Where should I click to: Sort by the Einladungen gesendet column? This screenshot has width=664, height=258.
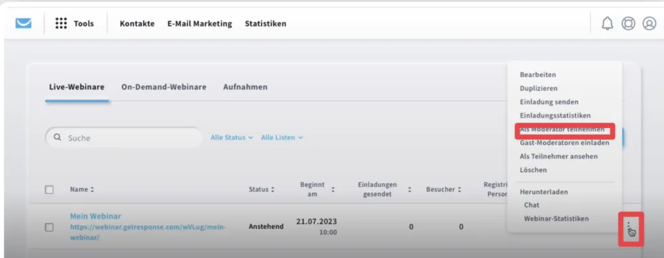click(x=384, y=189)
